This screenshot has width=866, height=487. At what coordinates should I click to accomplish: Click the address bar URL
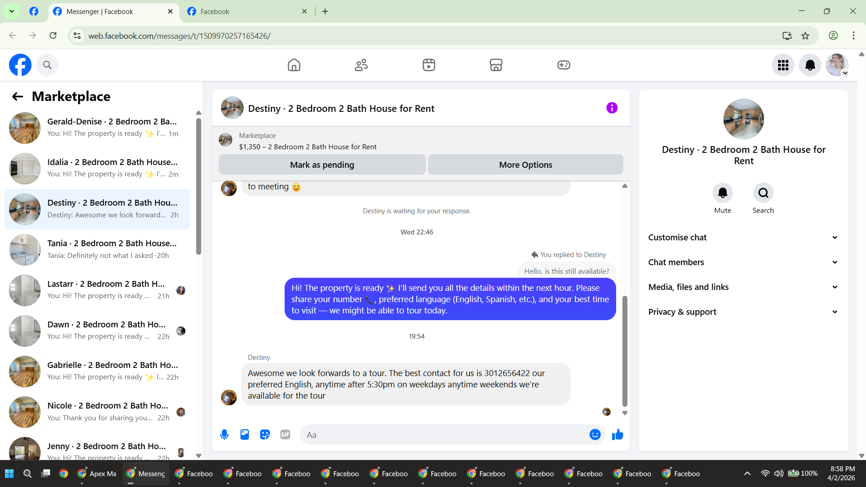180,36
